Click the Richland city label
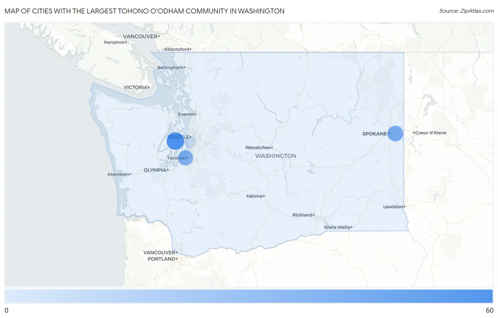This screenshot has width=498, height=318. (302, 215)
